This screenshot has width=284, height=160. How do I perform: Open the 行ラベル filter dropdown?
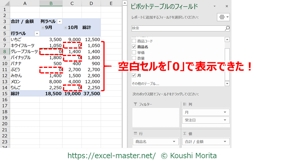tap(37, 33)
